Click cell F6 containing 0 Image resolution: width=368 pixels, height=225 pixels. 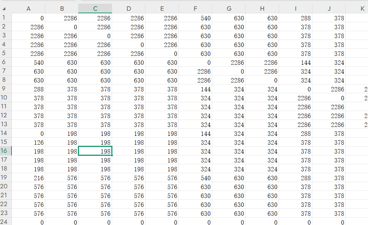[195, 63]
